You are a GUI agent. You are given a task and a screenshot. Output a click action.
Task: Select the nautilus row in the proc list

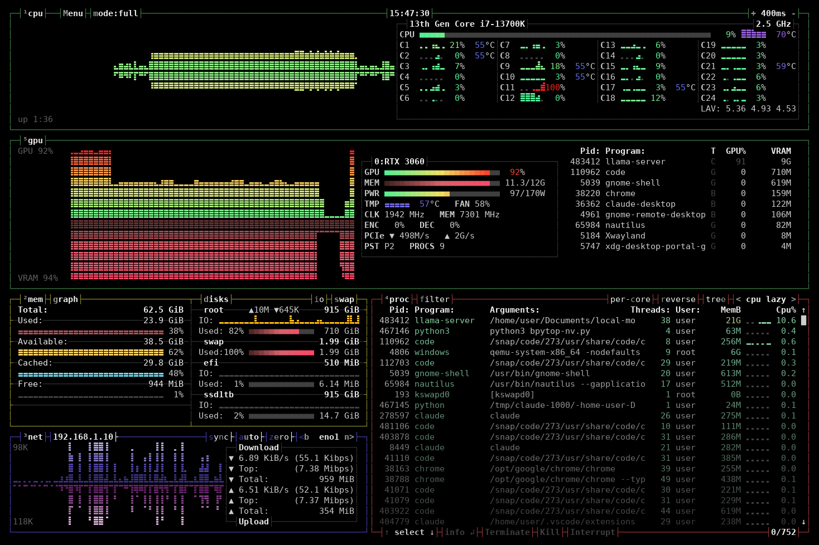click(x=587, y=384)
